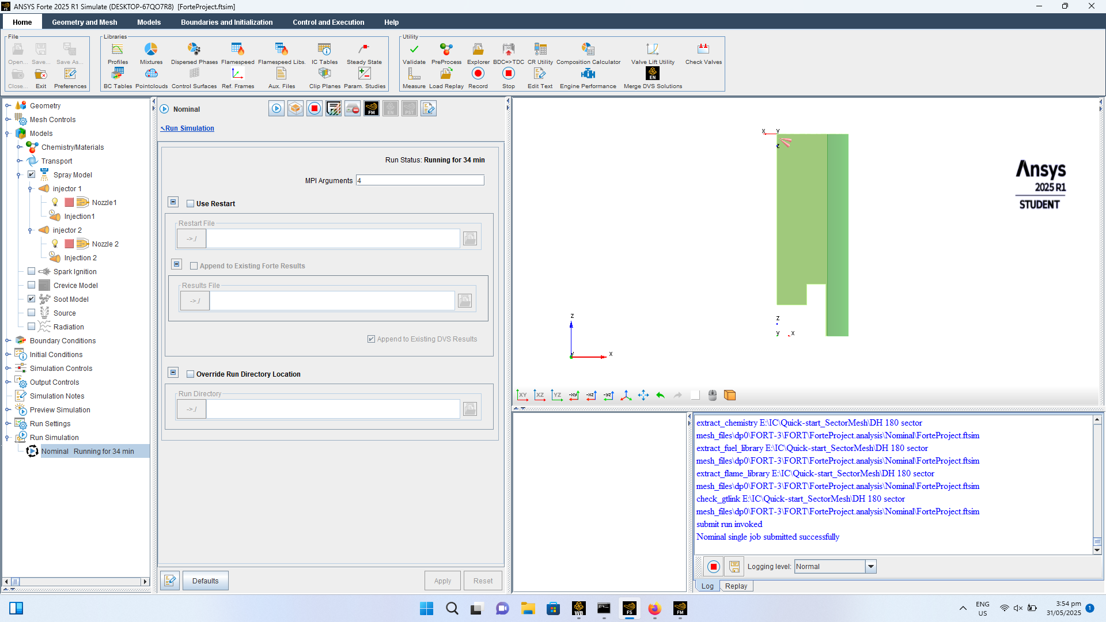This screenshot has height=622, width=1106.
Task: Collapse Override Run Directory section
Action: coord(173,373)
